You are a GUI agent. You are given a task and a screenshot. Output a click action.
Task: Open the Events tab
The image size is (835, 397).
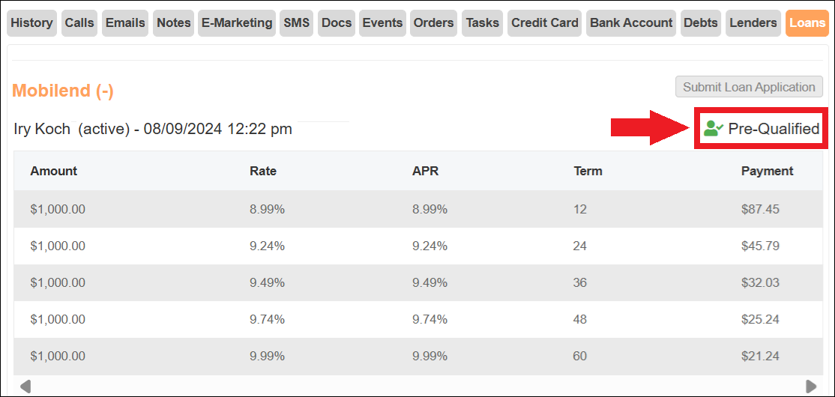[x=382, y=23]
